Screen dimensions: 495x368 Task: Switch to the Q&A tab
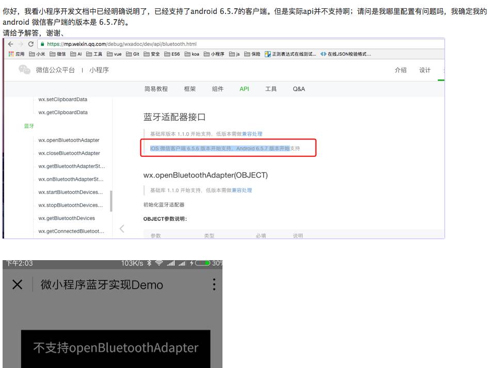click(299, 89)
